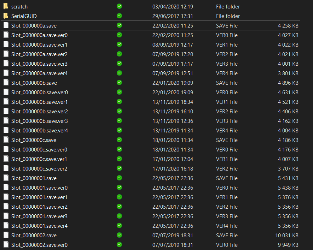Click file icon of Slot_00000001.save.ver3

coord(6,216)
